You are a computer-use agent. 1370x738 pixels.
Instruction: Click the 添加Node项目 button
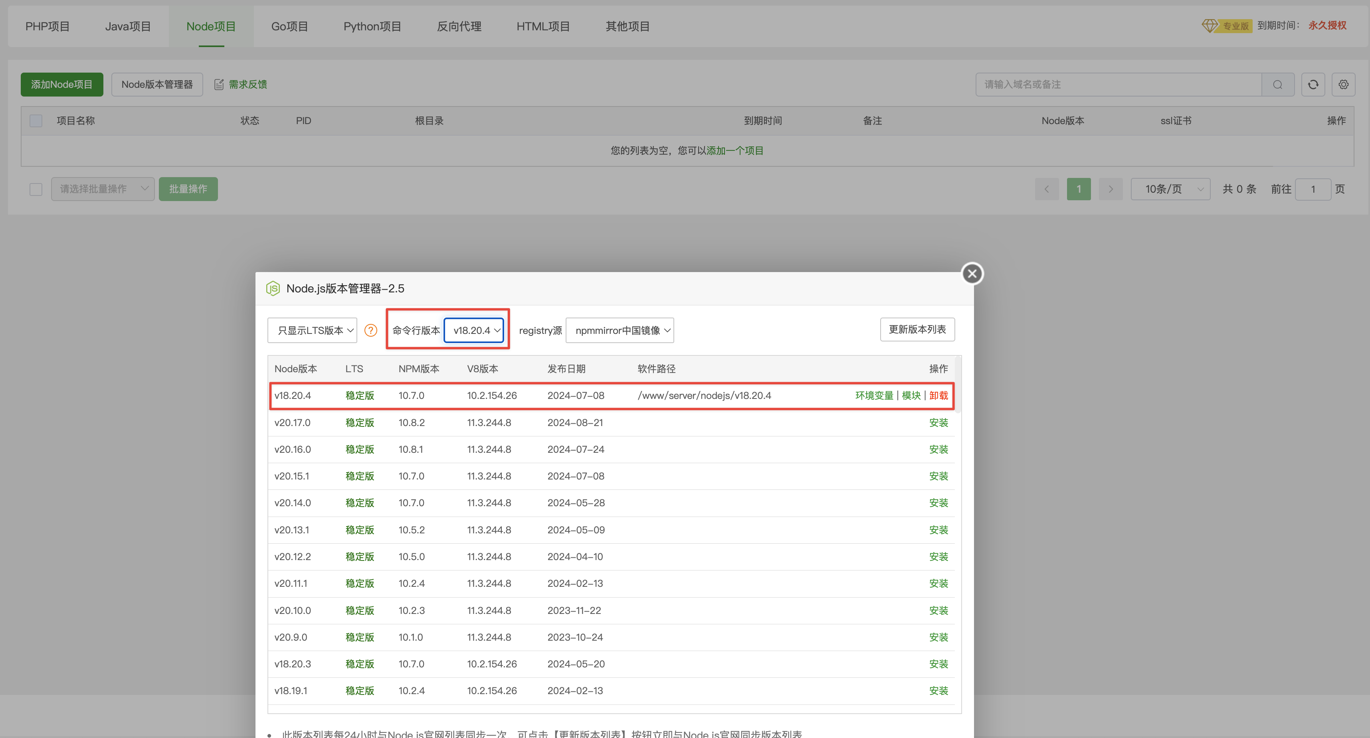pos(62,85)
